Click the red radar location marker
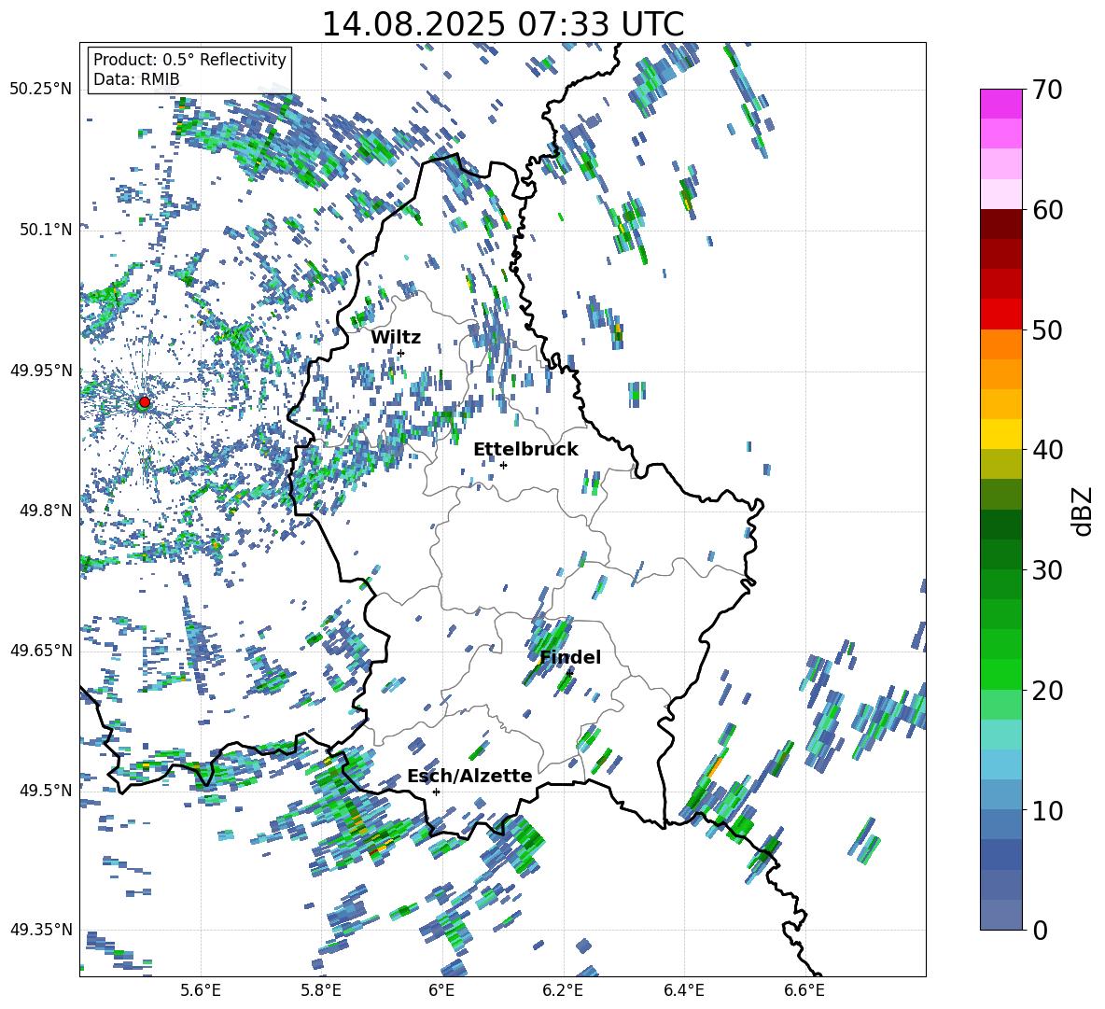This screenshot has height=1009, width=1105. pos(145,401)
